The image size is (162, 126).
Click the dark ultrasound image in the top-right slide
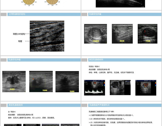pos(120,4)
